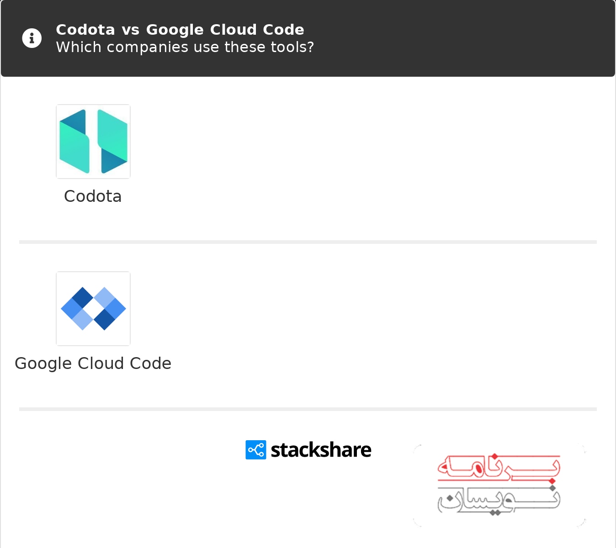Viewport: 616px width, 548px height.
Task: Click "Google Cloud Code" in the header title
Action: tap(225, 30)
